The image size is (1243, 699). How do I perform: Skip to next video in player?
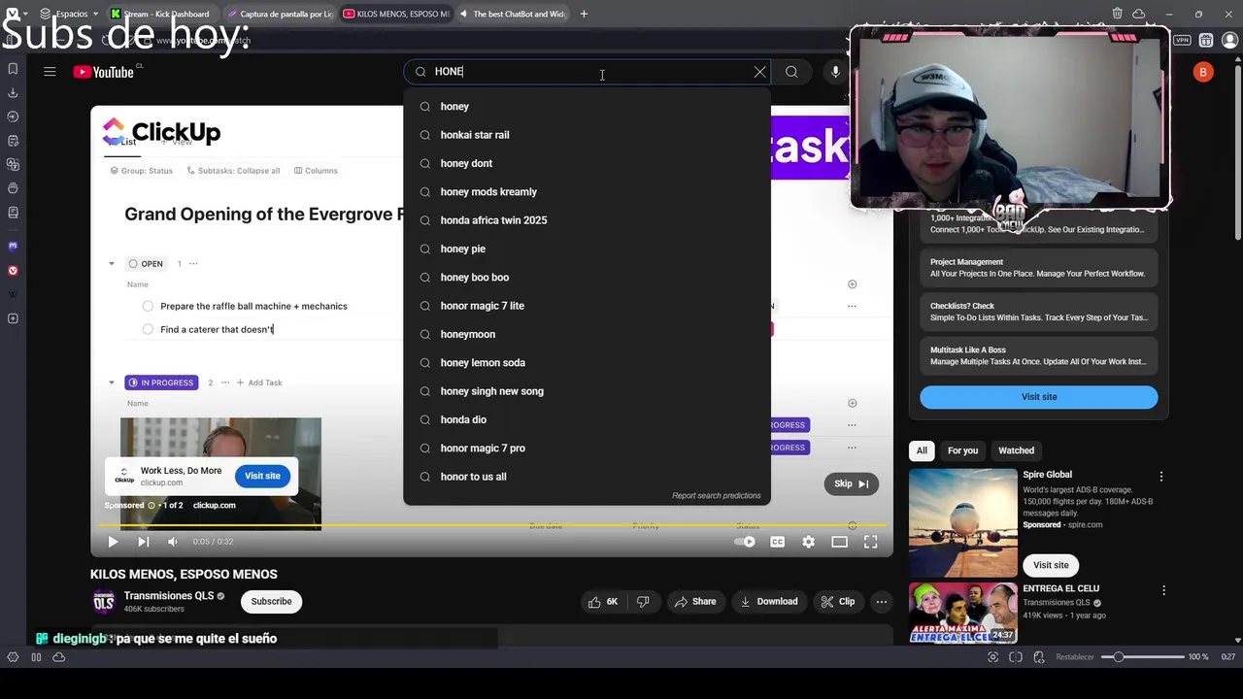pyautogui.click(x=143, y=542)
